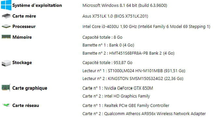Click the Nvidia GeForce GTX 850M entry
Image resolution: width=216 pixels, height=118 pixels.
tap(118, 88)
